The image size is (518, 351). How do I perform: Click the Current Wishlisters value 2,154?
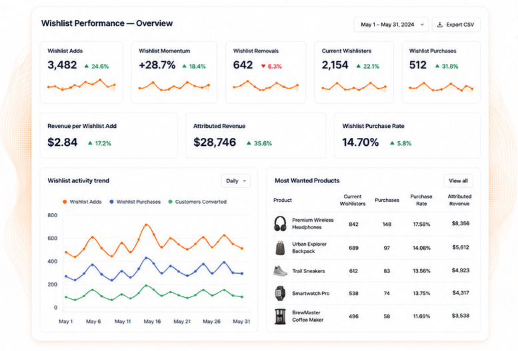[x=335, y=65]
